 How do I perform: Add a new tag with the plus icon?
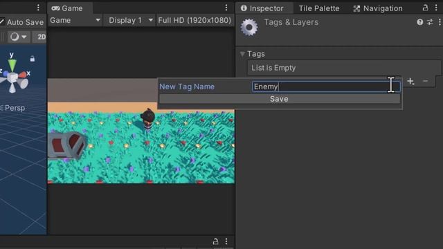tap(410, 82)
